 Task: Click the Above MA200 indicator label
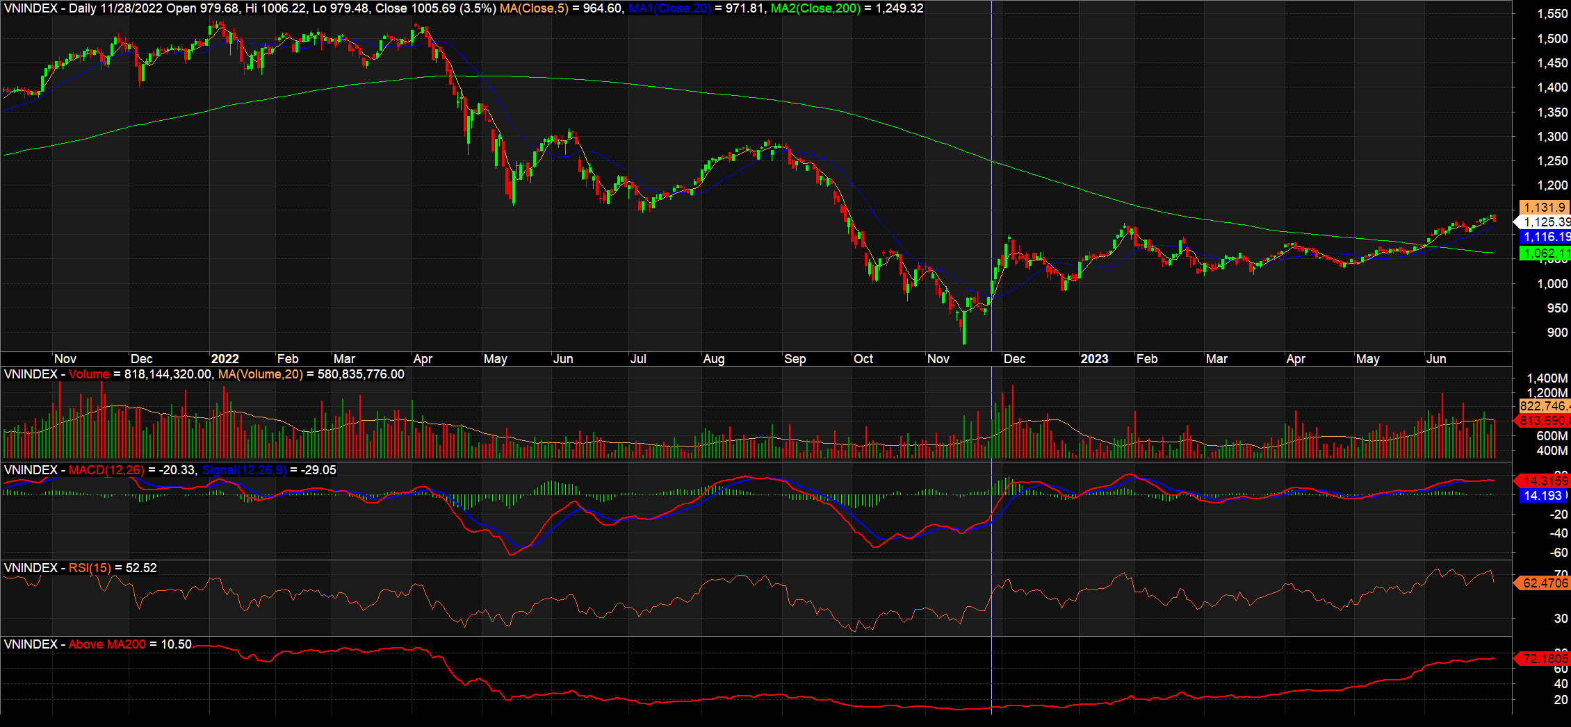pos(107,644)
